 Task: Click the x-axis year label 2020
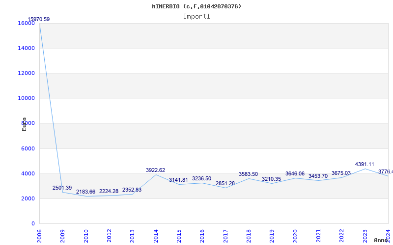[x=295, y=236]
